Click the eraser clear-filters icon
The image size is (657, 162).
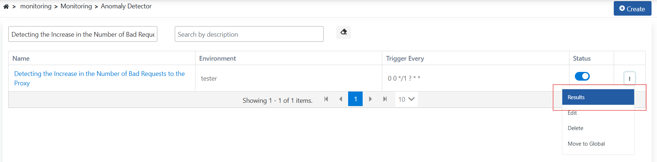343,32
